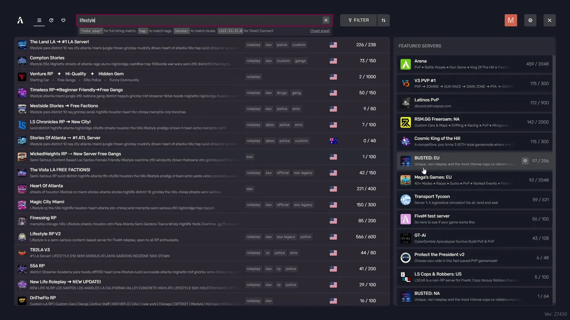The height and width of the screenshot is (320, 570).
Task: Click Finessing RP server icon
Action: click(x=22, y=220)
